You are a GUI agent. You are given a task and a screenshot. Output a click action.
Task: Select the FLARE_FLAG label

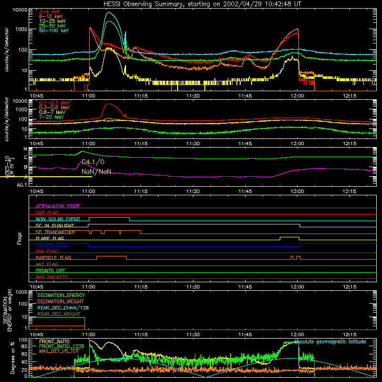[x=50, y=238]
